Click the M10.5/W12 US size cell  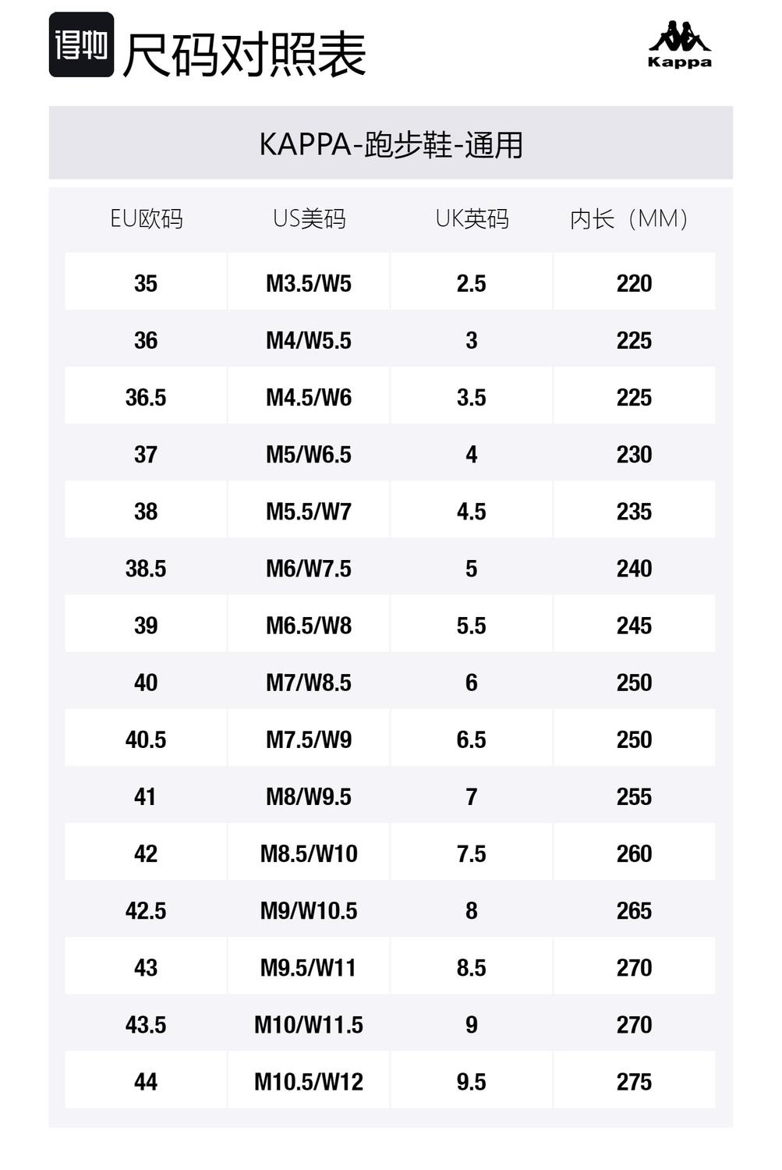[x=309, y=1081]
